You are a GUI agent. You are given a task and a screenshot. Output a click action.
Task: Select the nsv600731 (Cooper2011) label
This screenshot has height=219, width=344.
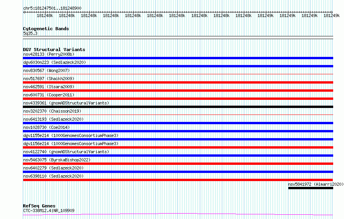click(x=49, y=95)
